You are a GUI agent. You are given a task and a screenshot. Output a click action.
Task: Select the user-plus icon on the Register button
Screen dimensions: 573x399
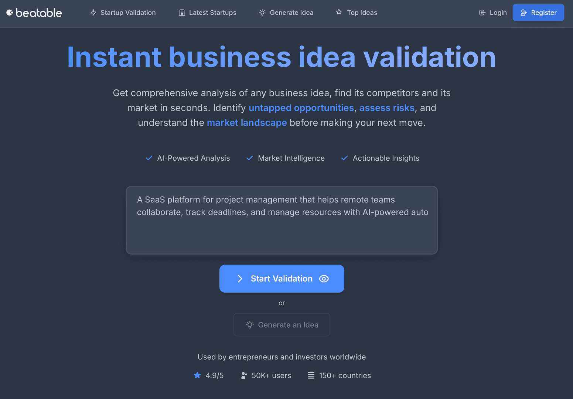click(523, 13)
